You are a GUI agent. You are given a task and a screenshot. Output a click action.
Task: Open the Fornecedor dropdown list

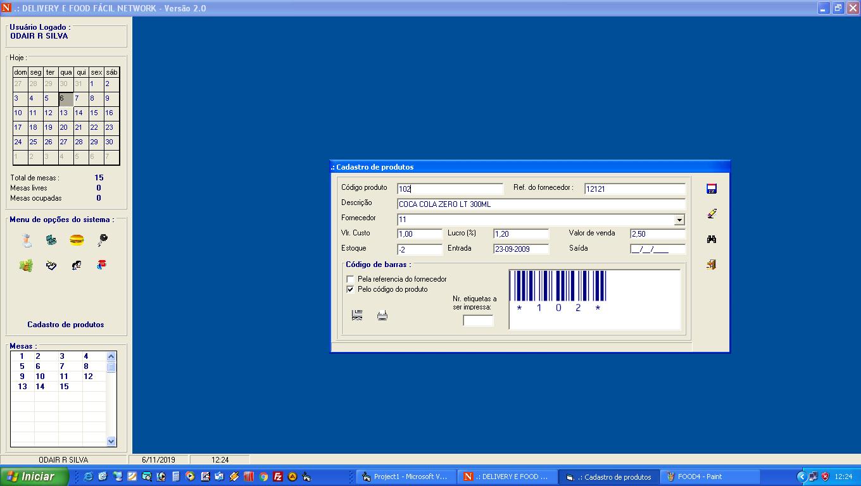(679, 220)
